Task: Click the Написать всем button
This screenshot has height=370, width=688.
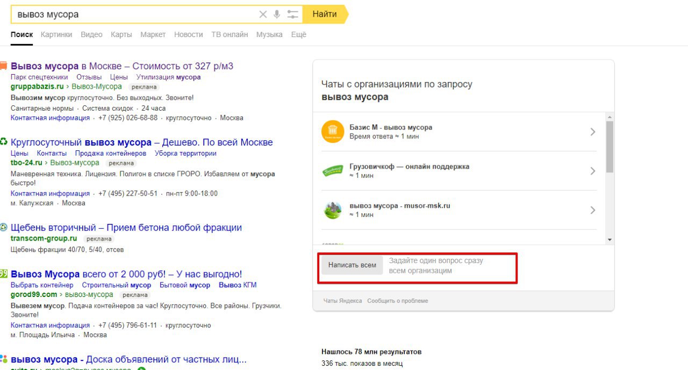Action: point(352,265)
